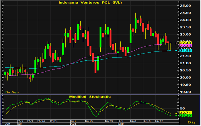
Task: Click the 25.00 price axis label
Action: point(185,6)
